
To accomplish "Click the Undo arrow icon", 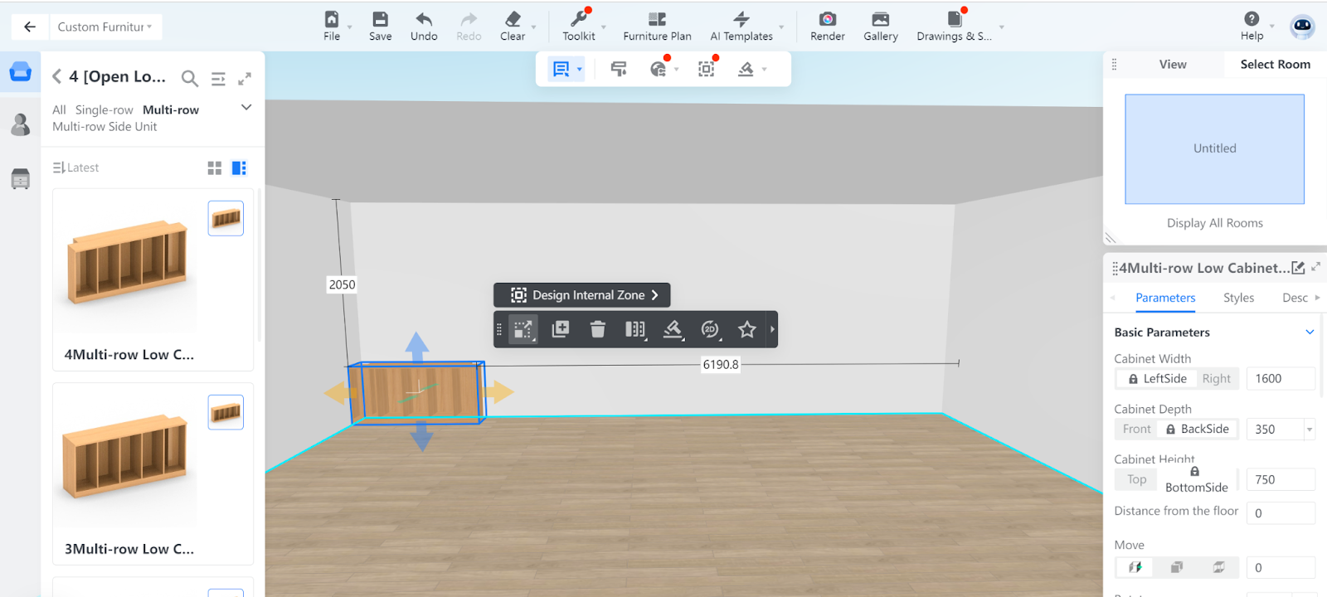I will pos(423,20).
